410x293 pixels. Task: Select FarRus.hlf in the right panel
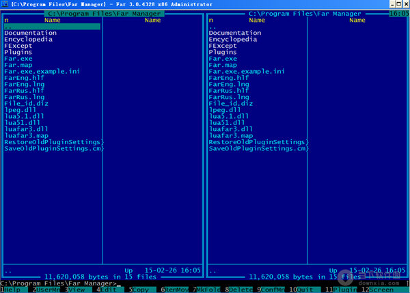228,90
